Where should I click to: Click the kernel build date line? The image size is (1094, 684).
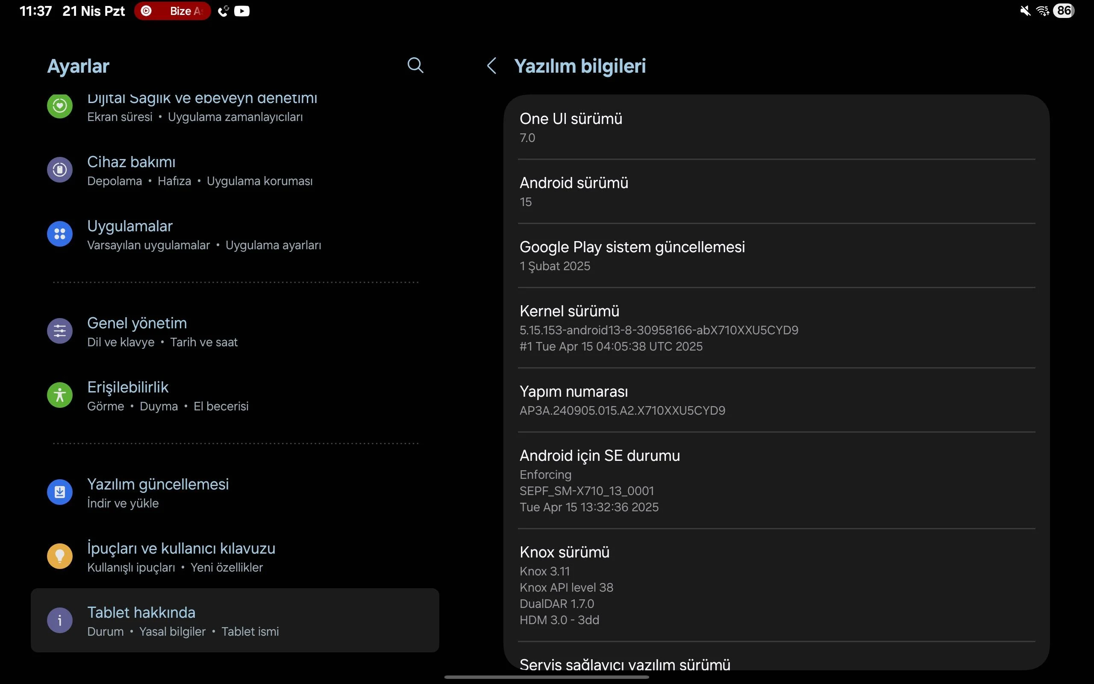point(611,347)
